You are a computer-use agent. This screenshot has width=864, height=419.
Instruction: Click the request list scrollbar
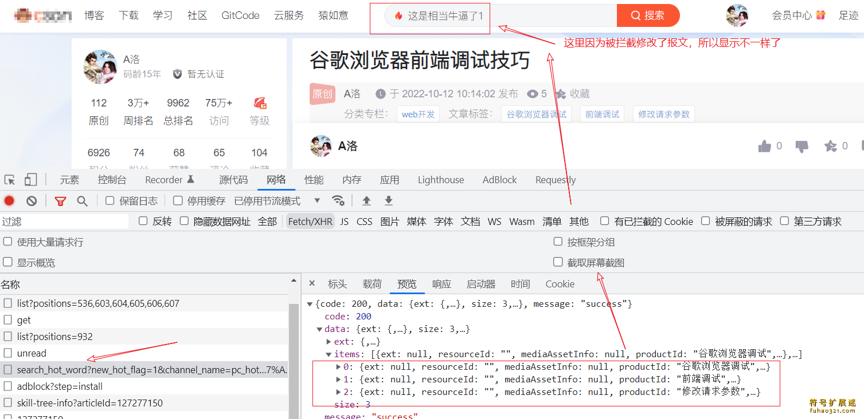[x=294, y=361]
